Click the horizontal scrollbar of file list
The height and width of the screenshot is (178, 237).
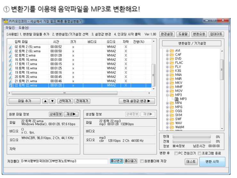(x=80, y=93)
